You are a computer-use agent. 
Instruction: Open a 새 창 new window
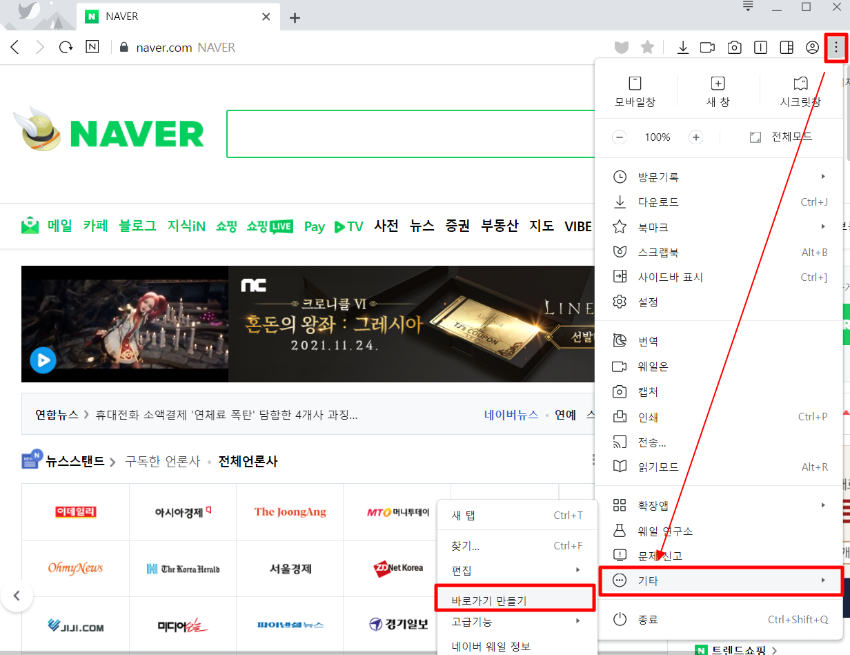[x=718, y=92]
